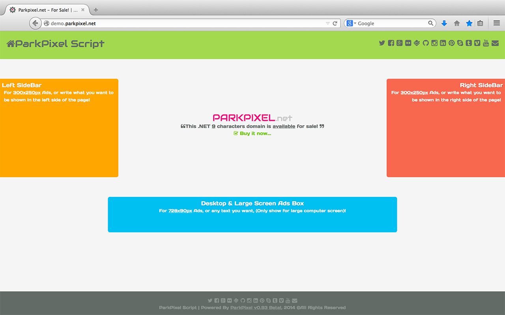Show the bookmarks list menu
The image size is (505, 315).
tap(480, 24)
